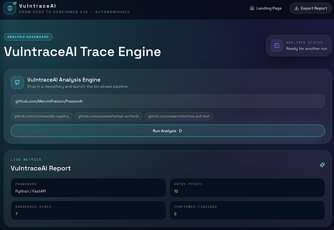Image resolution: width=334 pixels, height=230 pixels.
Task: Select the github.com/example/fastapi-artifacts suggestion chip
Action: (108, 116)
